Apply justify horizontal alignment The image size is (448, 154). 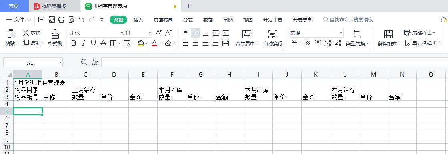216,43
